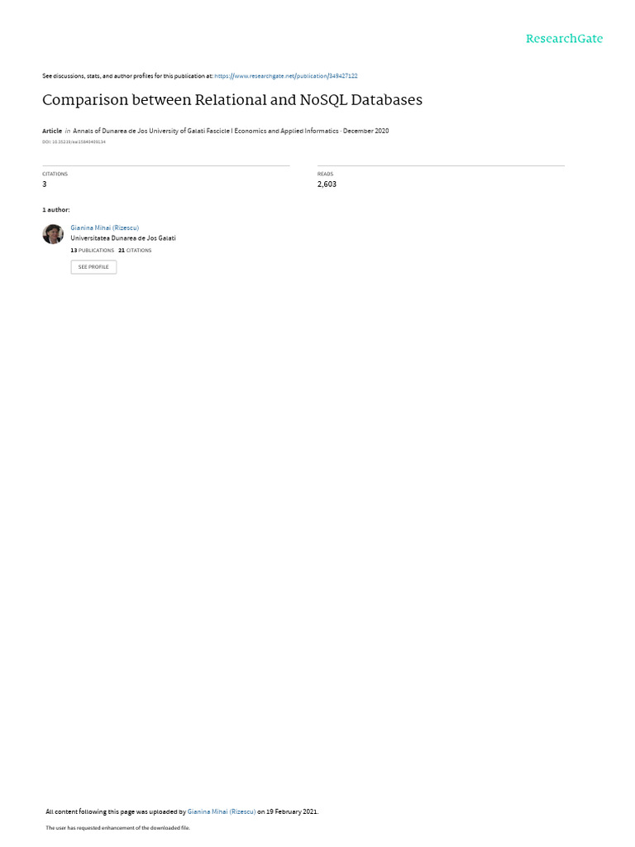The height and width of the screenshot is (847, 635).
Task: Click the 19 February 2021 upload date
Action: coord(292,811)
